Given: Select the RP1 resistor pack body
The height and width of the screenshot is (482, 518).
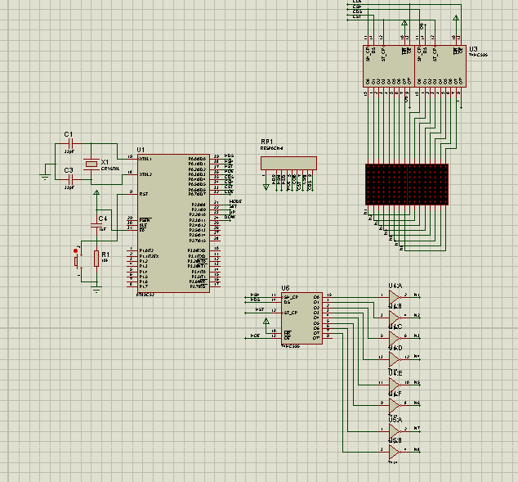Looking at the screenshot, I should pos(288,163).
